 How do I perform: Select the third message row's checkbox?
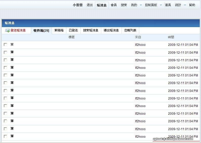tap(5, 60)
